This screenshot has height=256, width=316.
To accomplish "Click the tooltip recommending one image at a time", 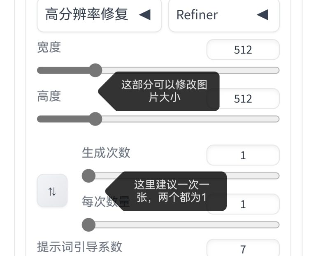I will (166, 191).
